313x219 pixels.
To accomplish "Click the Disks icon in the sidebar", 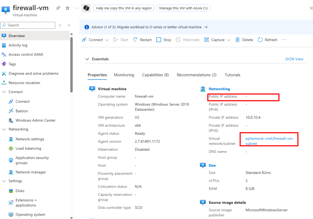I will (x=11, y=191).
